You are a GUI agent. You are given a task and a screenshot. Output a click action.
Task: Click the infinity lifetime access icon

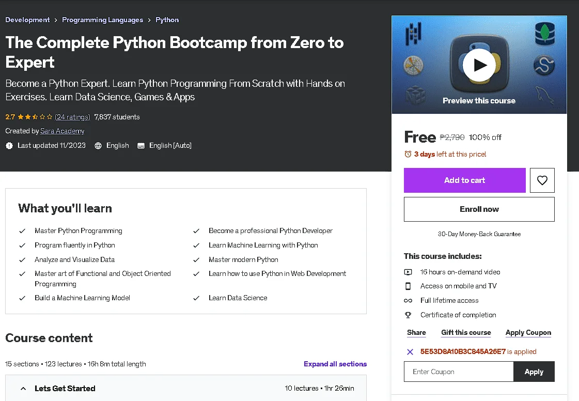click(x=408, y=300)
